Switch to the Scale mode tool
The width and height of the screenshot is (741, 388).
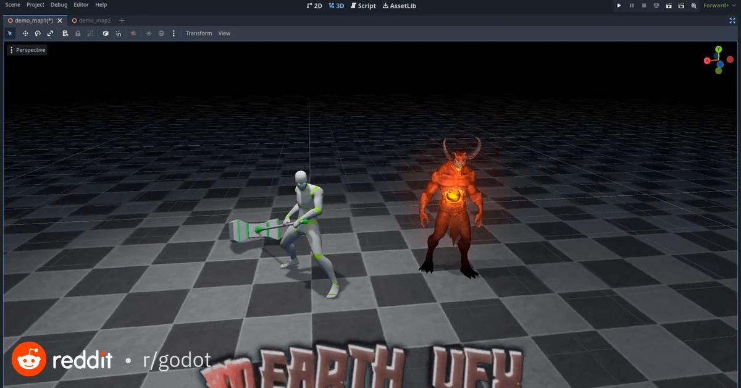(x=50, y=33)
